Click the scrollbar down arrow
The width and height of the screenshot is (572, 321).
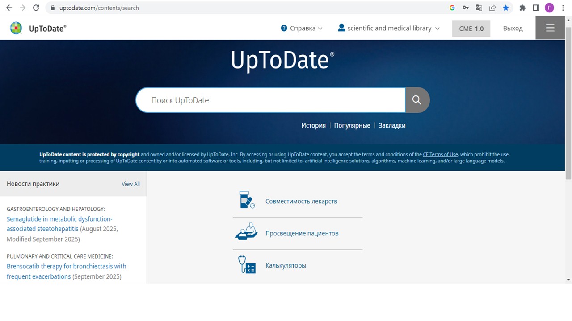coord(568,280)
